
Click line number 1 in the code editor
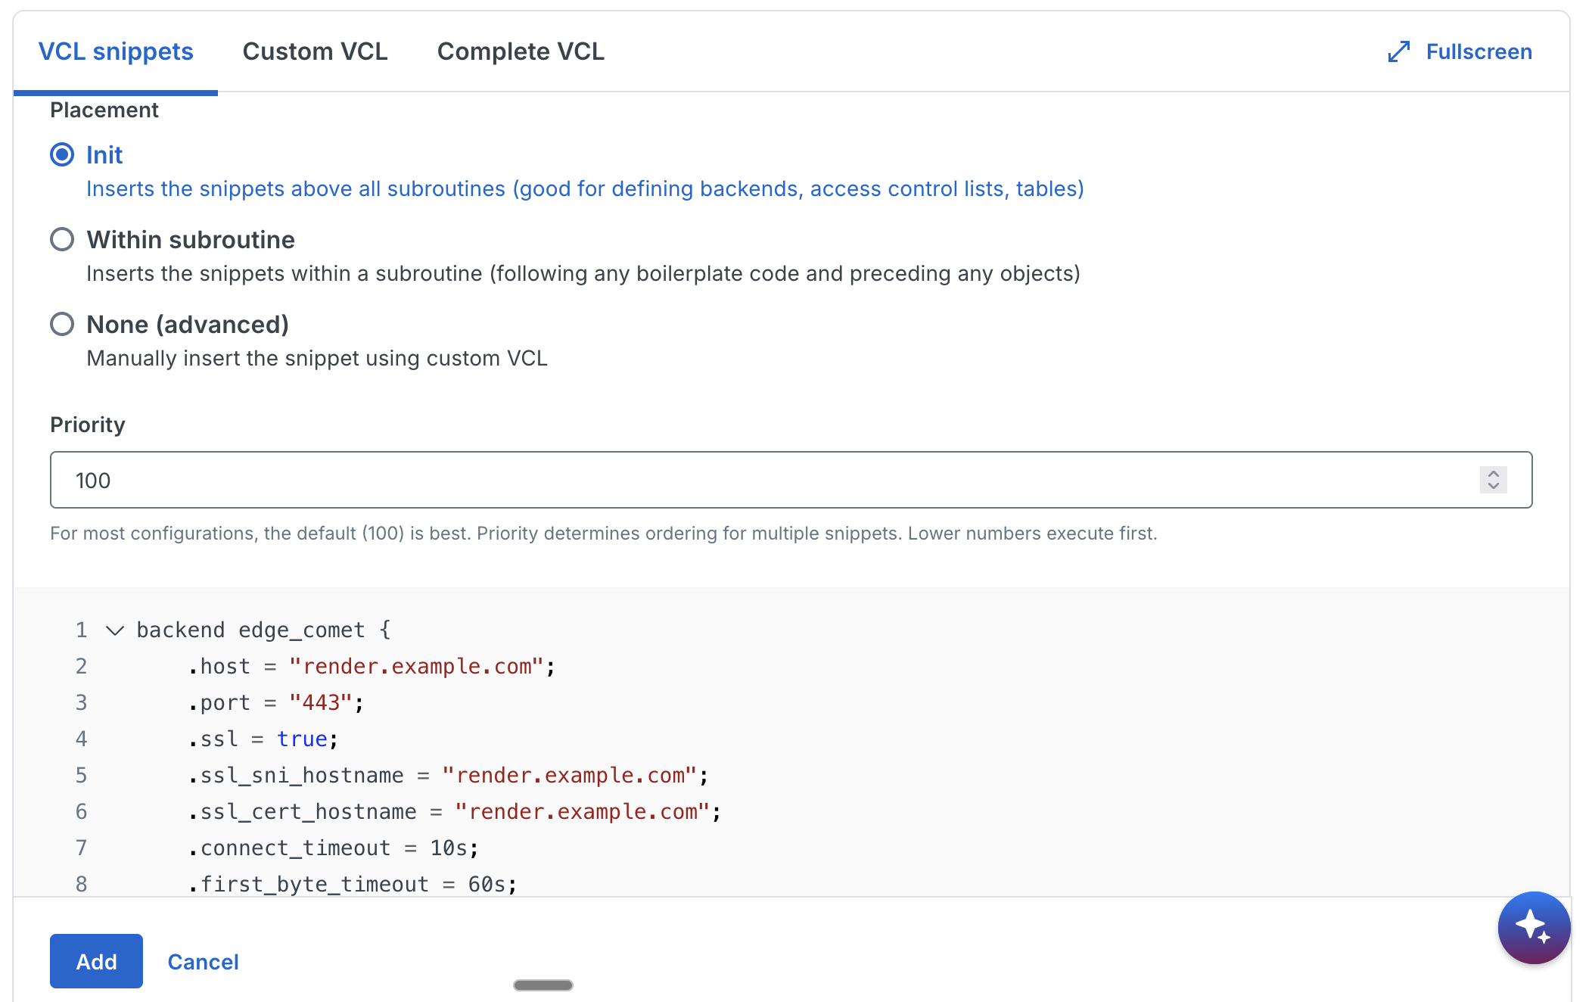pos(81,630)
